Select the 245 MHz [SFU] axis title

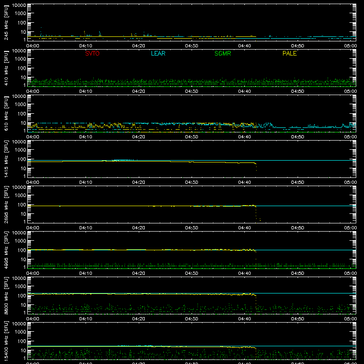(x=6, y=23)
